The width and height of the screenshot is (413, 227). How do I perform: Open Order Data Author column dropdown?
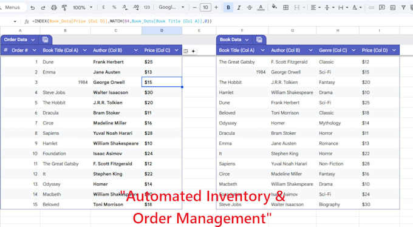tap(135, 50)
